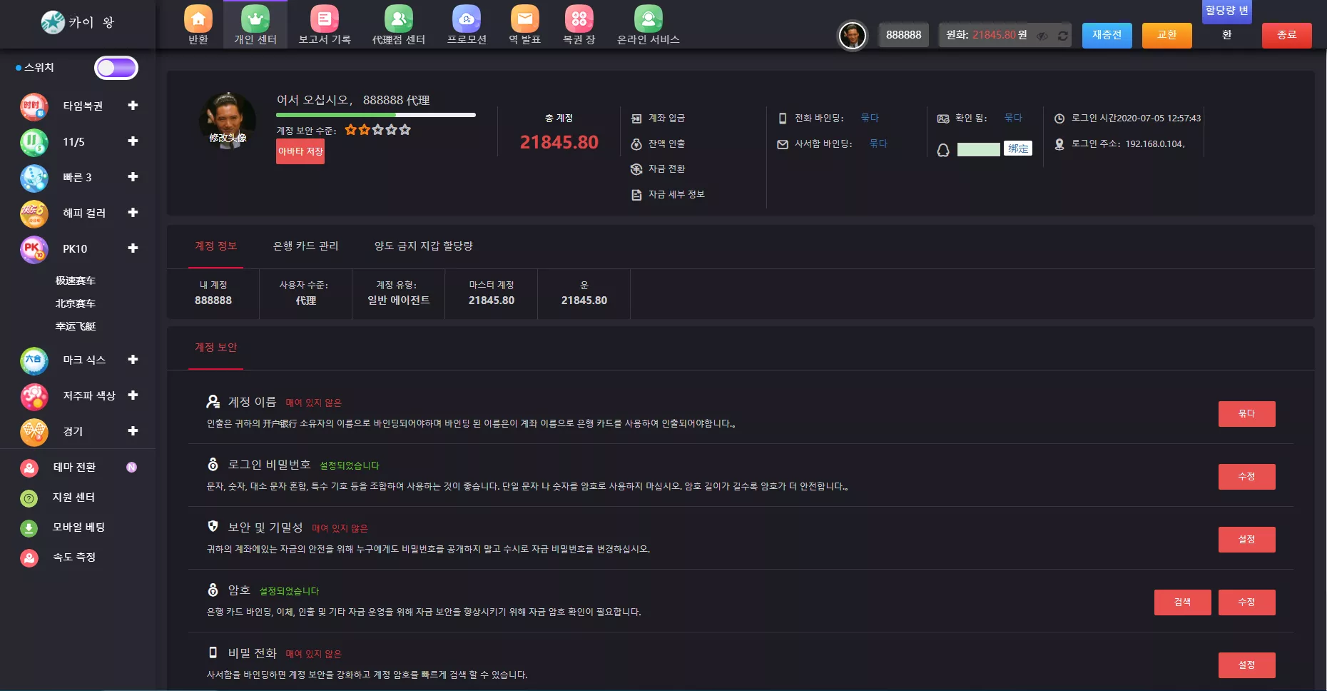Open the 온라인 서비스 support icon

(648, 19)
